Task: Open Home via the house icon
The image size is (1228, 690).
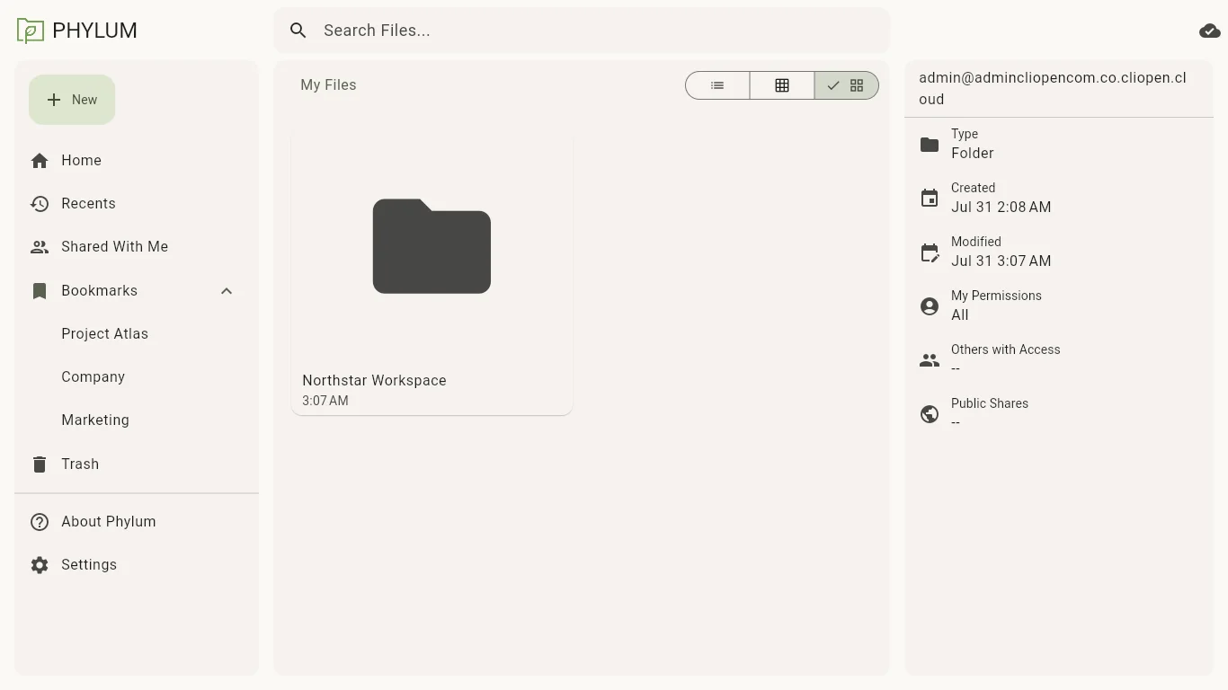Action: (40, 161)
